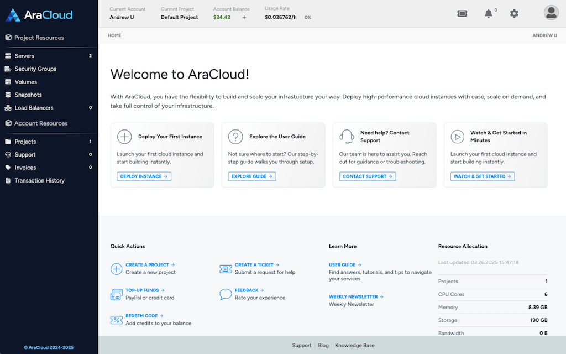
Task: Open the Projects list in the sidebar
Action: pyautogui.click(x=24, y=142)
